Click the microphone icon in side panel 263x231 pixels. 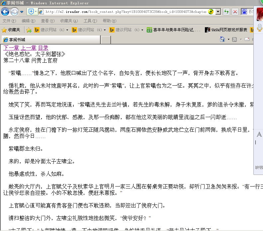(259, 27)
